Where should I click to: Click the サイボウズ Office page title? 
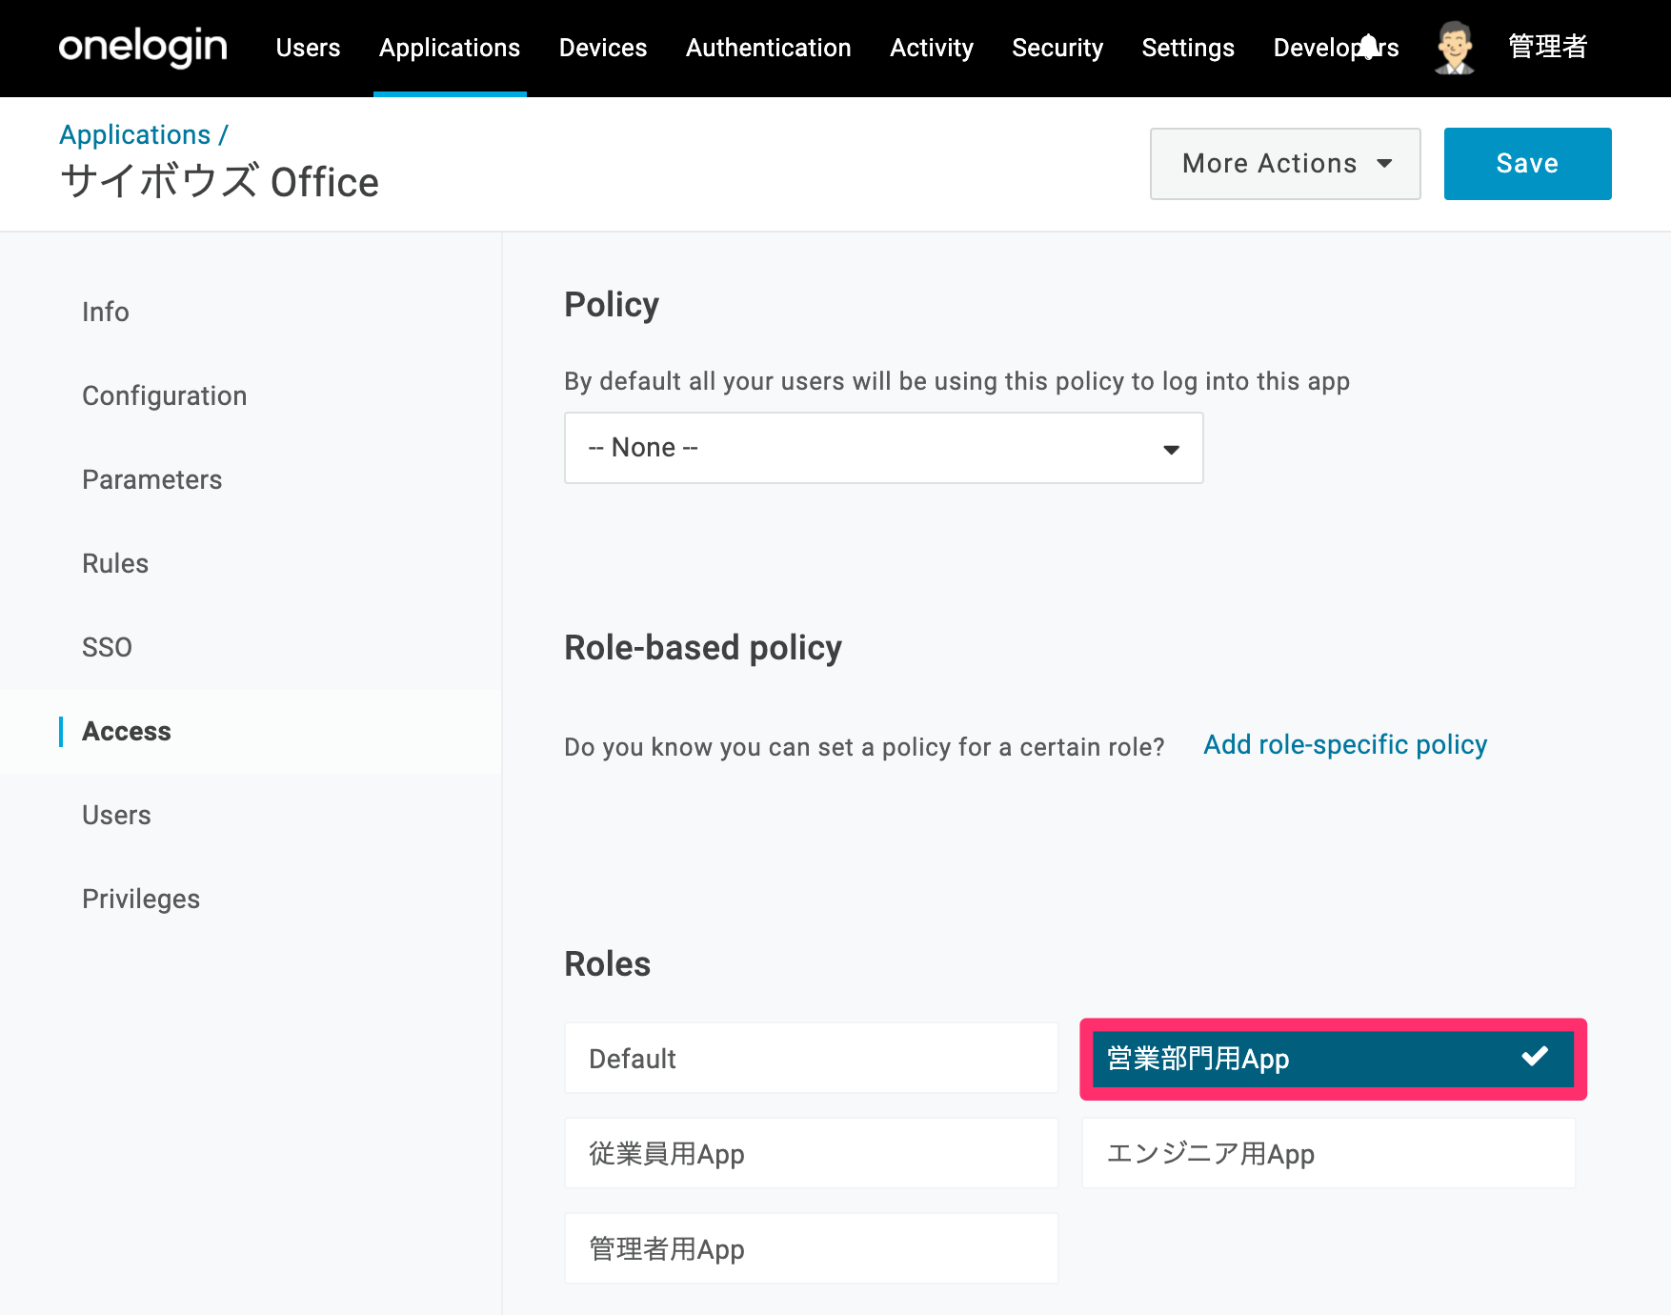coord(219,181)
